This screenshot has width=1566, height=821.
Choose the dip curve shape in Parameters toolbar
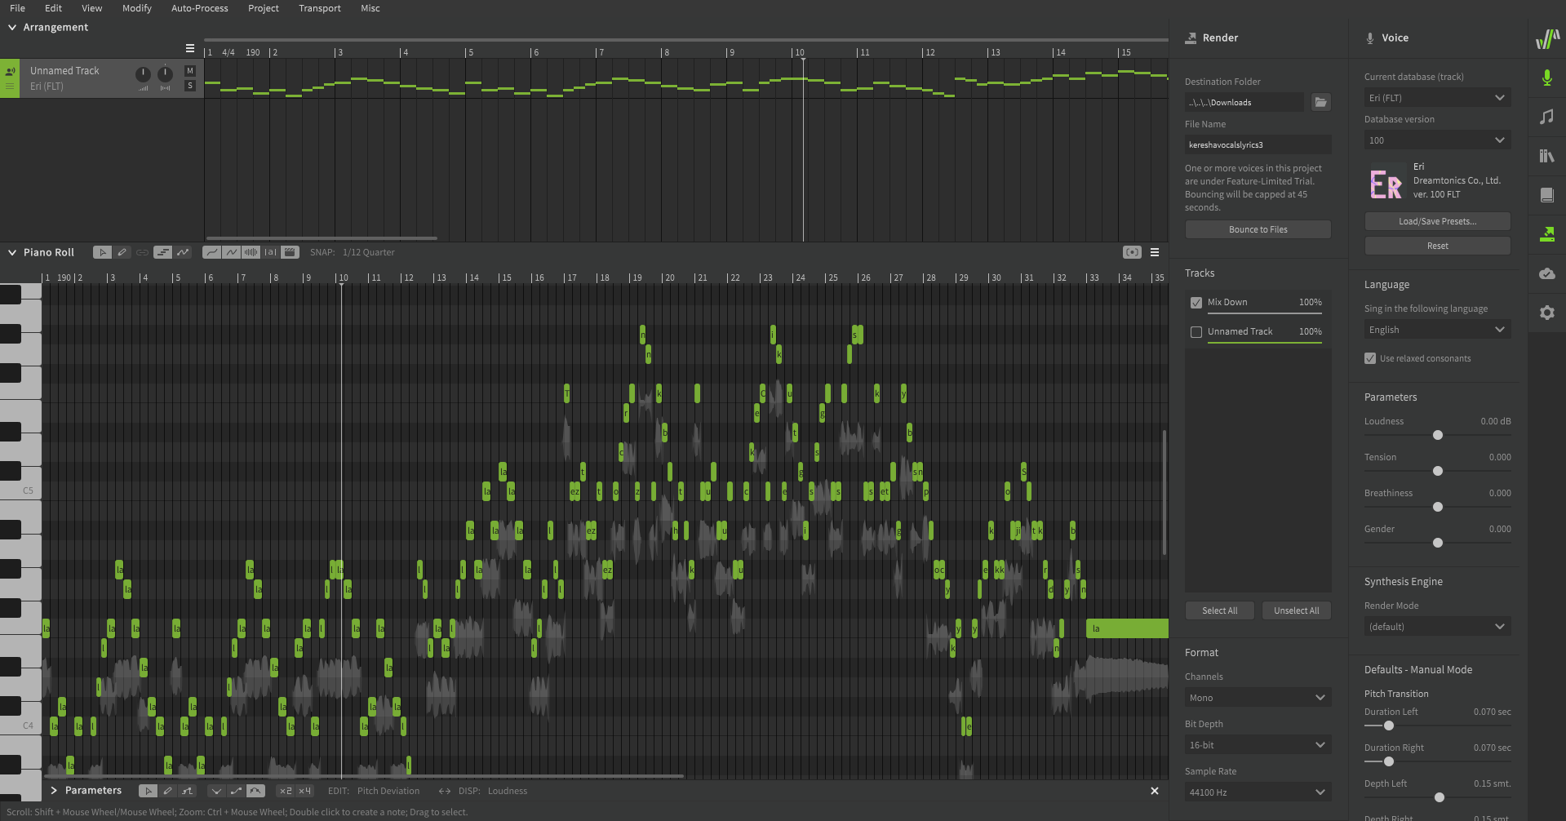[x=216, y=791]
